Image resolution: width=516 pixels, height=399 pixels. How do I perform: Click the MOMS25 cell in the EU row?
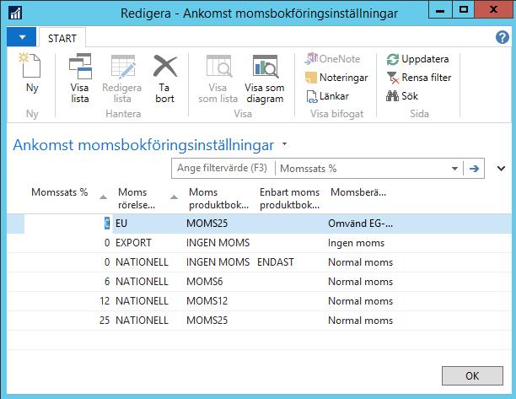pos(207,224)
